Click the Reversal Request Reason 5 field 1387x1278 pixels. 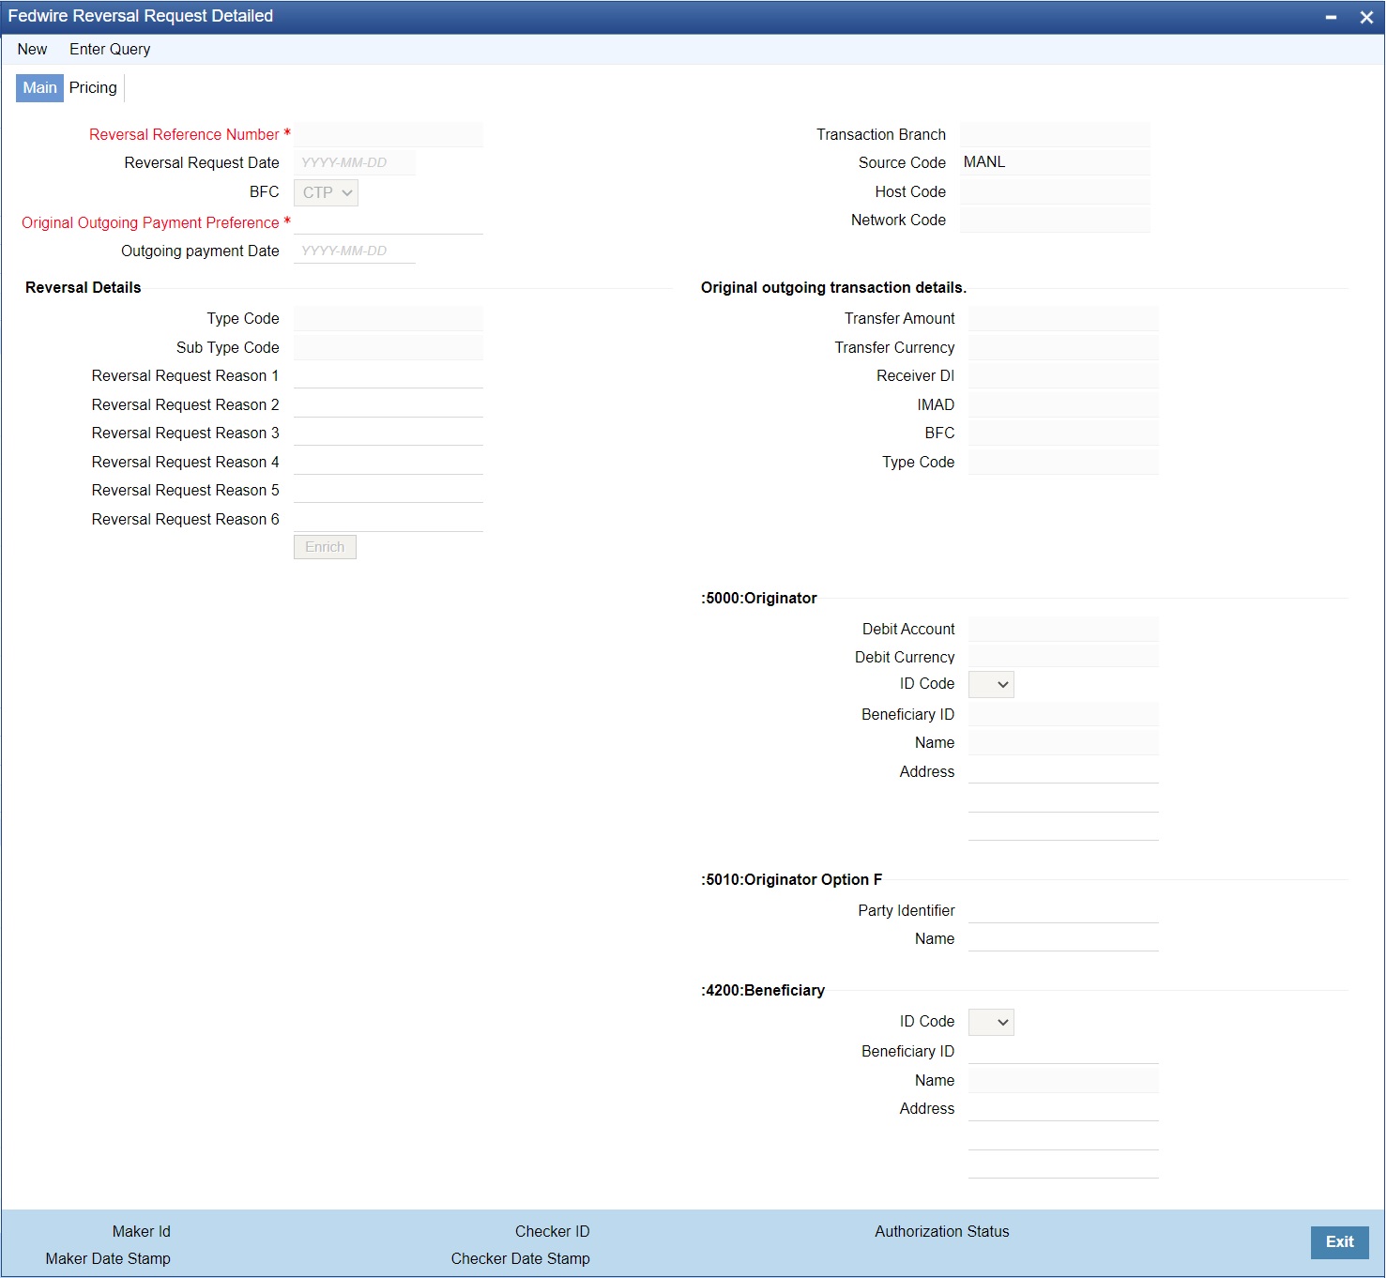389,490
